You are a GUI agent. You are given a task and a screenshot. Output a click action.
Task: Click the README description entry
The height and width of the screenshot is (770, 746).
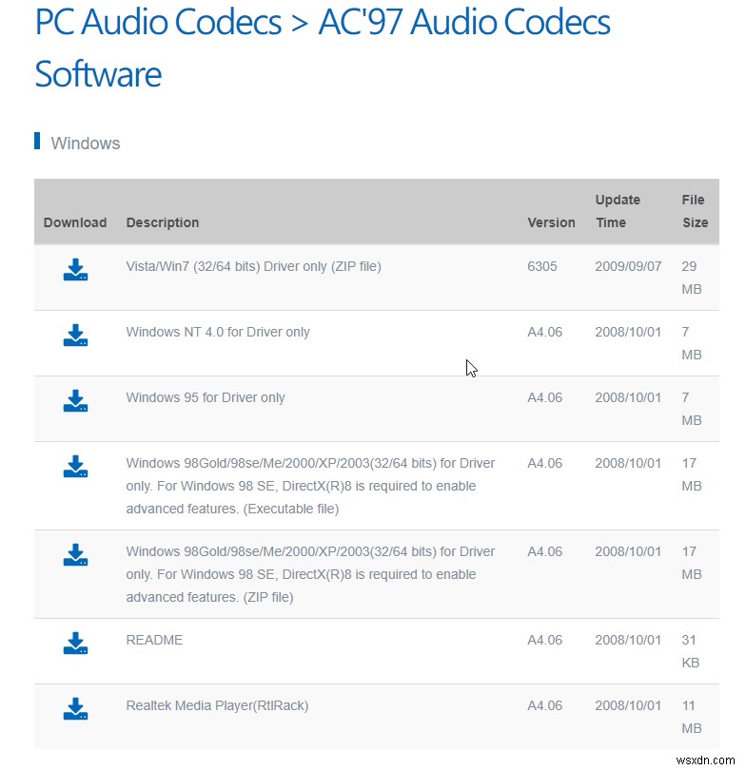click(x=154, y=640)
